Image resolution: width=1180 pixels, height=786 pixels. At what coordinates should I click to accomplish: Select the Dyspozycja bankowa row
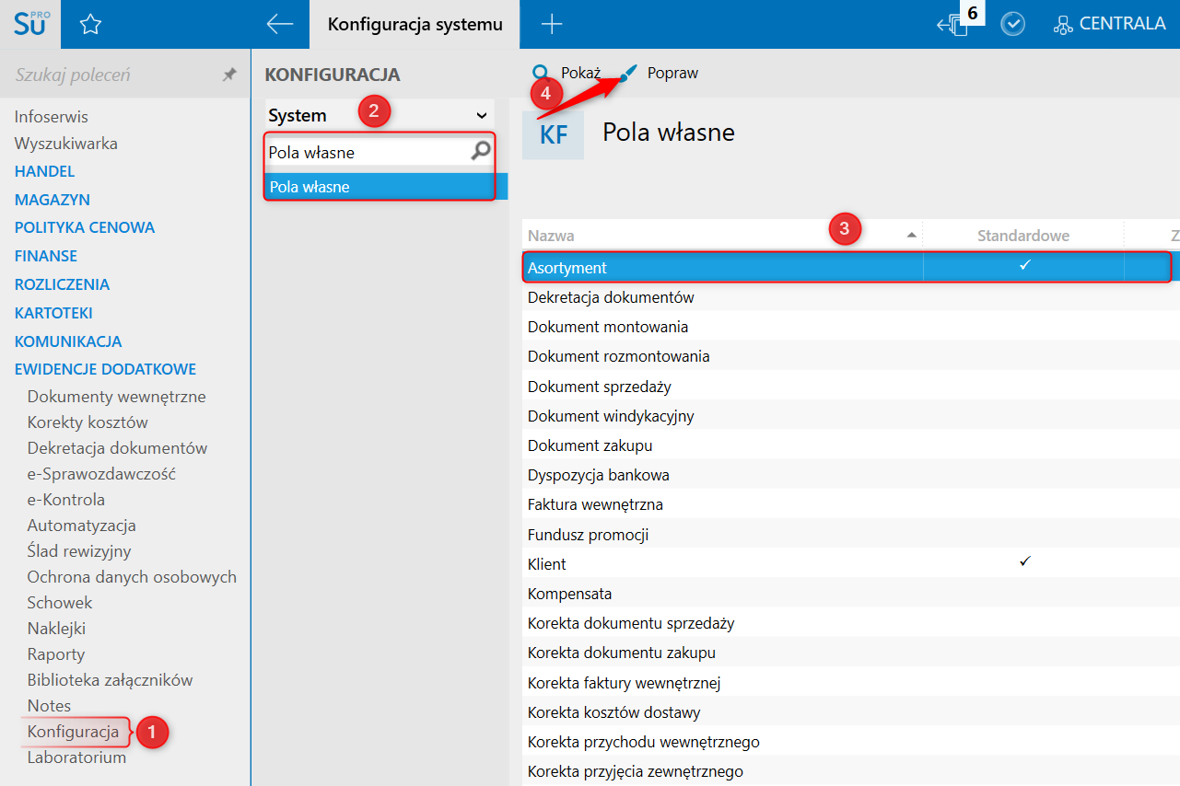click(850, 475)
